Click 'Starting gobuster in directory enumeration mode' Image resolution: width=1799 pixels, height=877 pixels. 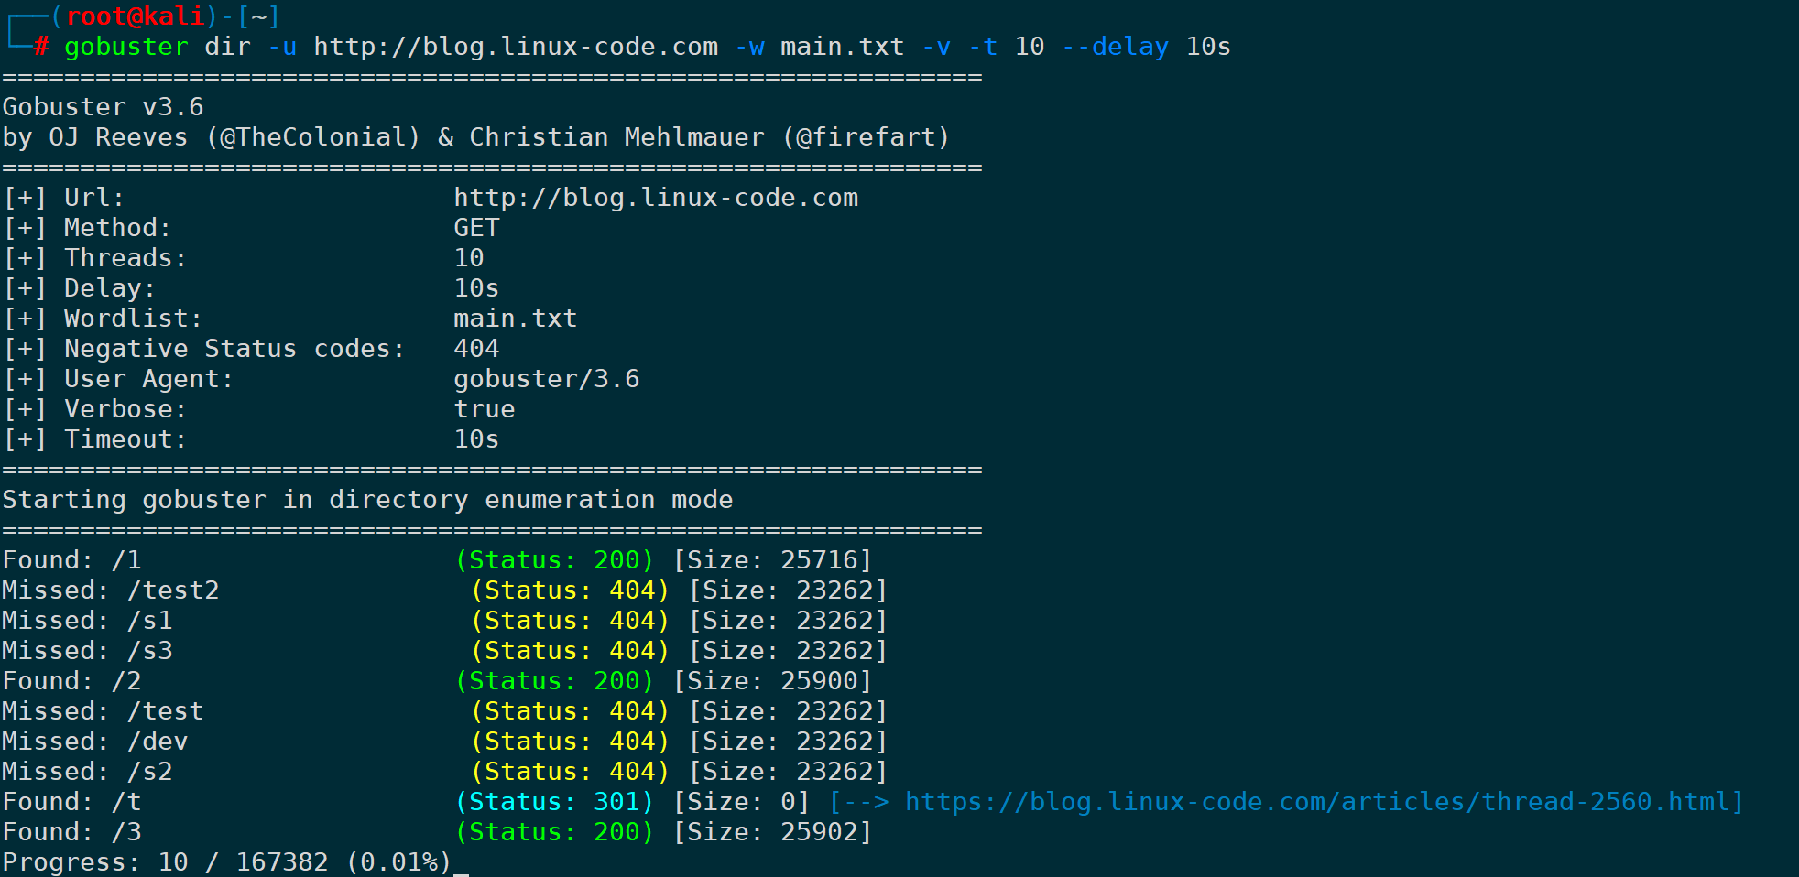coord(367,500)
